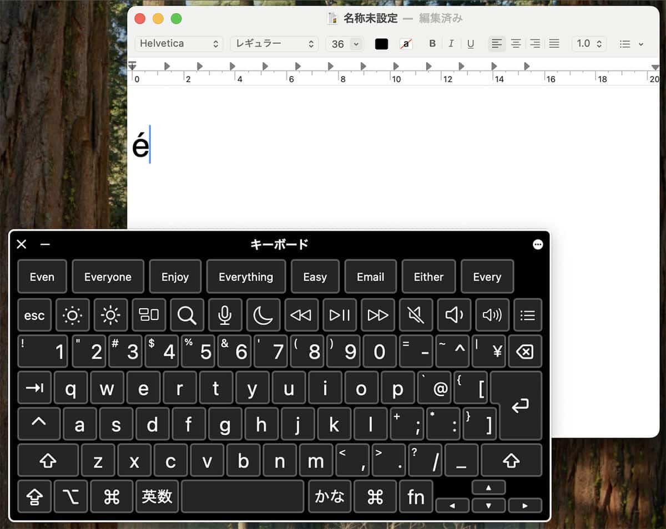Image resolution: width=666 pixels, height=529 pixels.
Task: Toggle italic text formatting
Action: pos(451,44)
